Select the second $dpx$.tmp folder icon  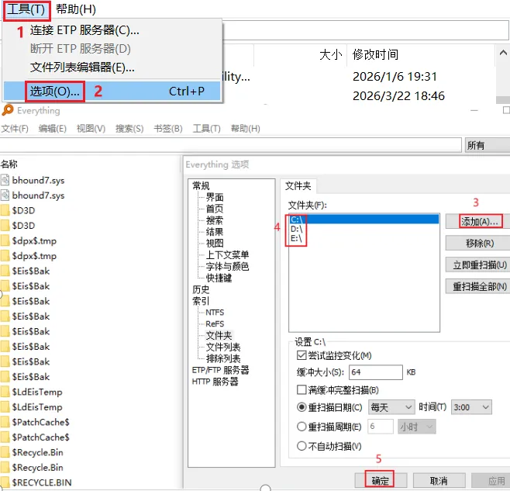point(5,256)
